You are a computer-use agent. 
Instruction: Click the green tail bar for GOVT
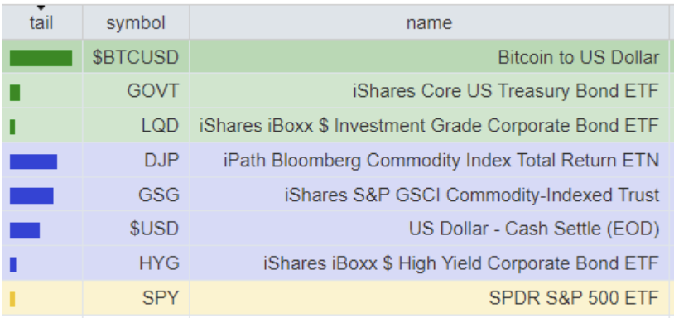(x=15, y=93)
